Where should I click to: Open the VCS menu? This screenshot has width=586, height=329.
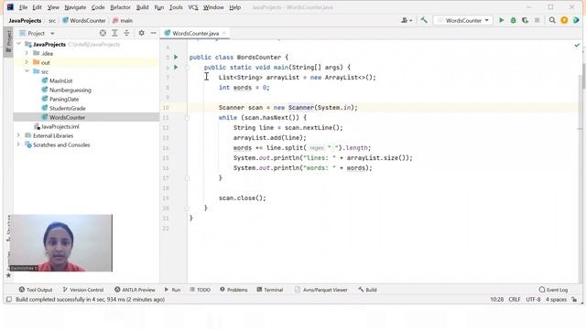pyautogui.click(x=193, y=7)
